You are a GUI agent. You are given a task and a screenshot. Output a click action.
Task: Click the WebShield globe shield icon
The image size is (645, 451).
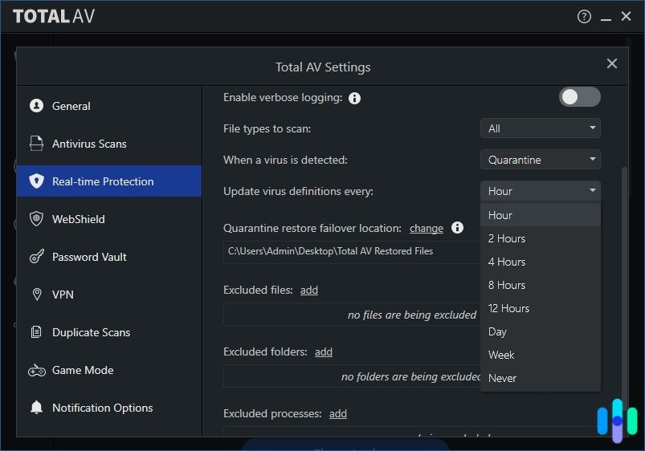pos(36,219)
